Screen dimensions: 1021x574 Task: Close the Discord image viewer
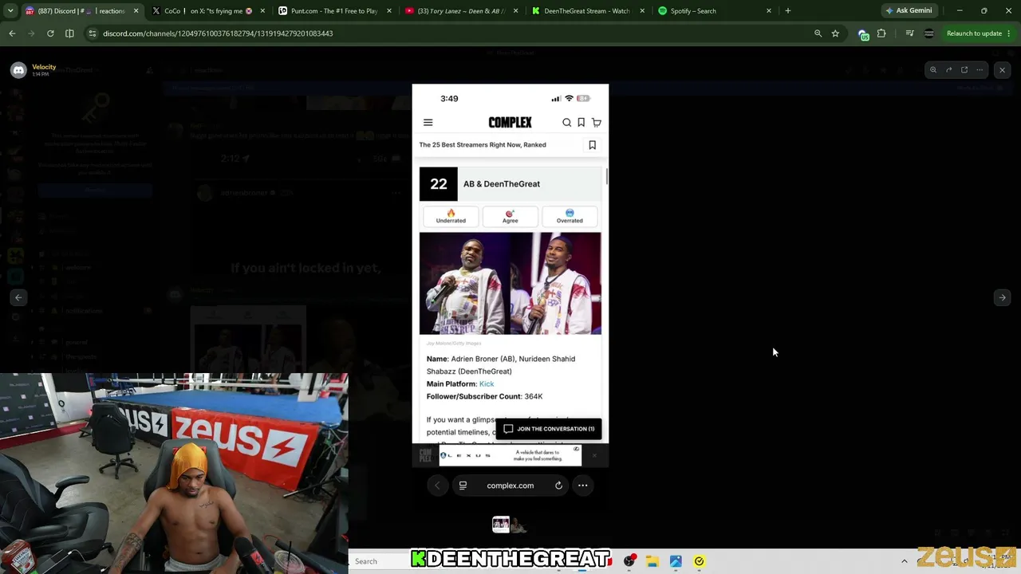[1003, 70]
